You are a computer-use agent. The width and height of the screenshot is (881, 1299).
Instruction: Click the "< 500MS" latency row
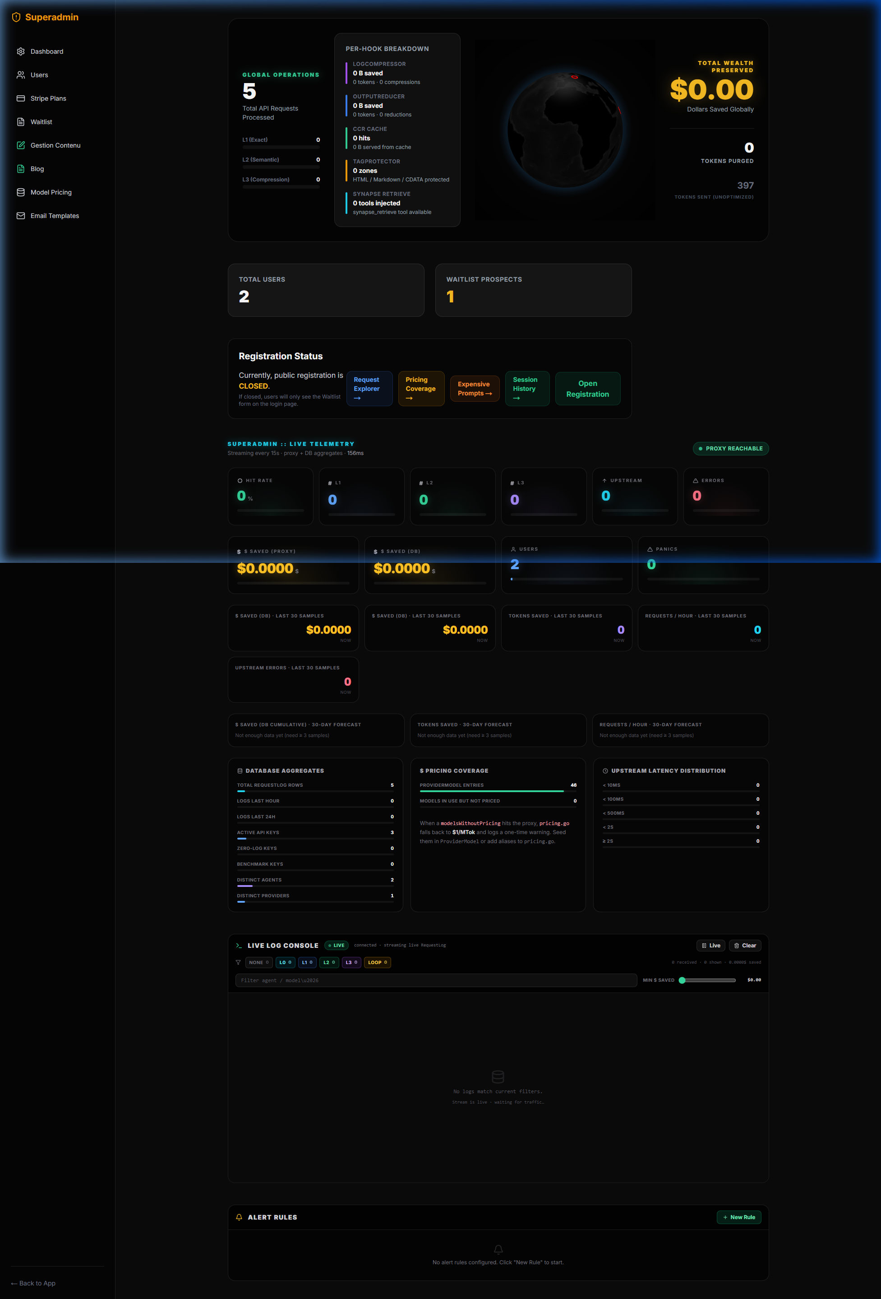tap(681, 815)
